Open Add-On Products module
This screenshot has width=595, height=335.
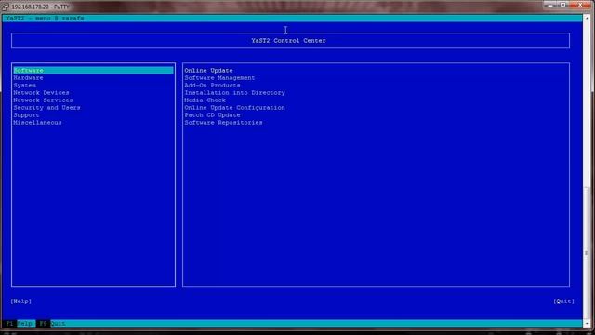click(x=212, y=86)
